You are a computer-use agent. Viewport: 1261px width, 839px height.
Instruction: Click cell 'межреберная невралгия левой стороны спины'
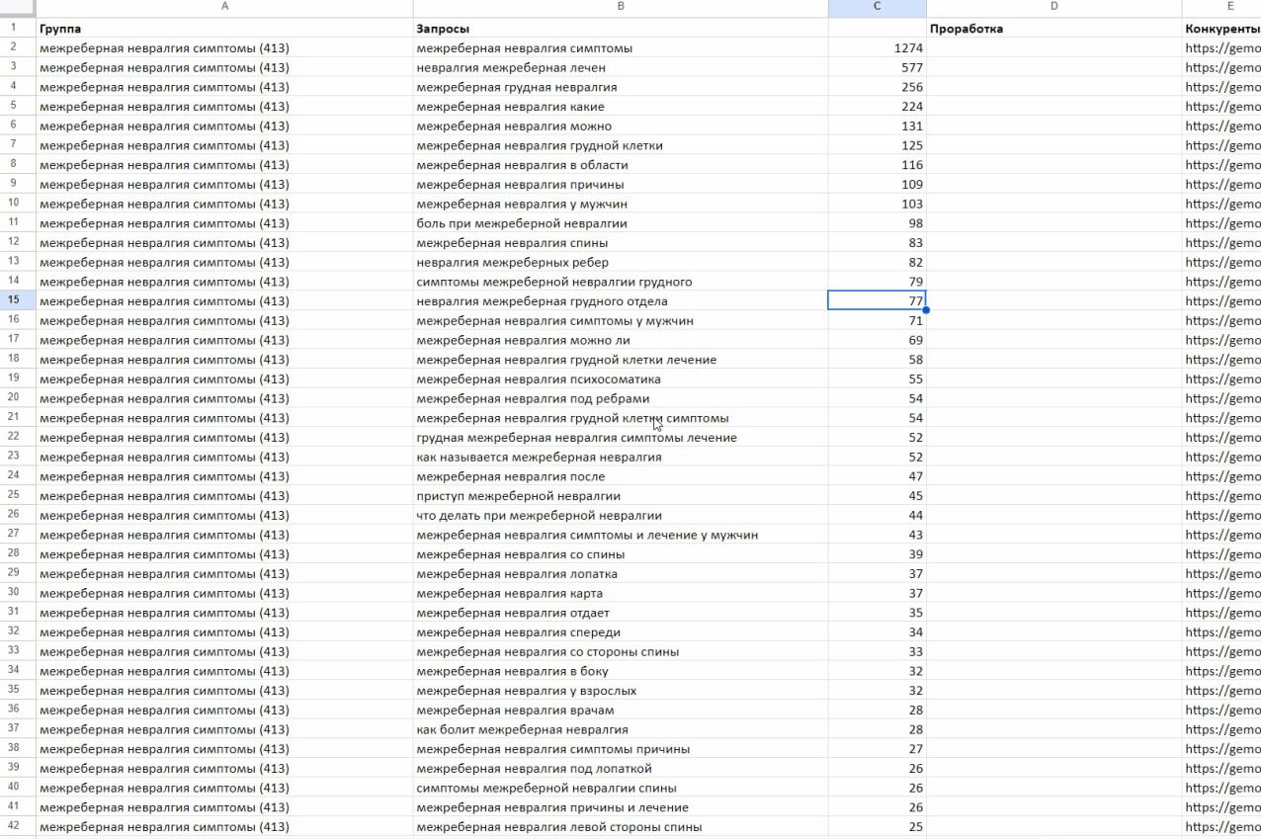click(621, 826)
